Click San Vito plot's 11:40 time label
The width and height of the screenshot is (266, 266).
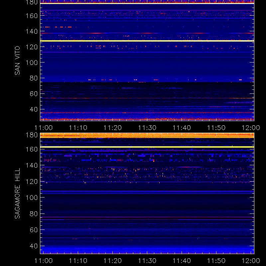coord(182,128)
